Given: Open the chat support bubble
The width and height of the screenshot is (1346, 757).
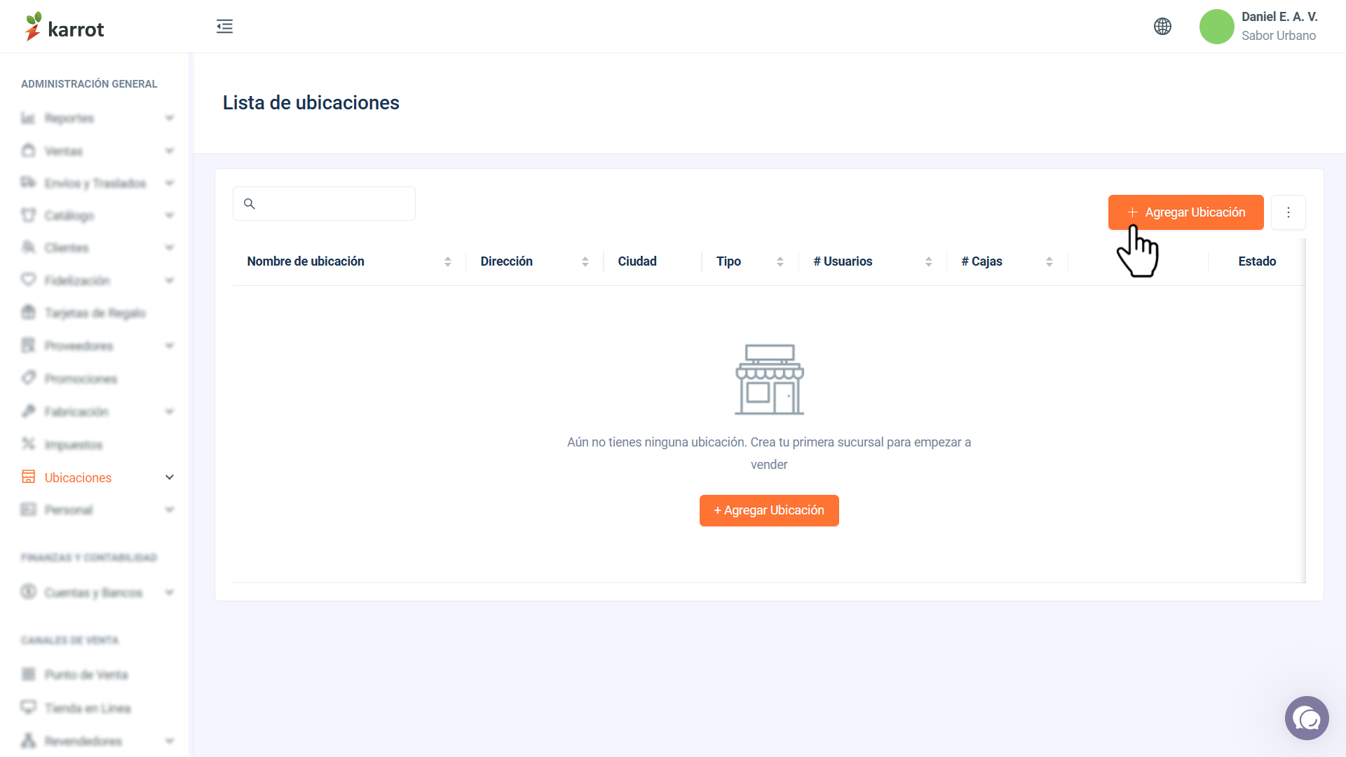Looking at the screenshot, I should tap(1307, 718).
